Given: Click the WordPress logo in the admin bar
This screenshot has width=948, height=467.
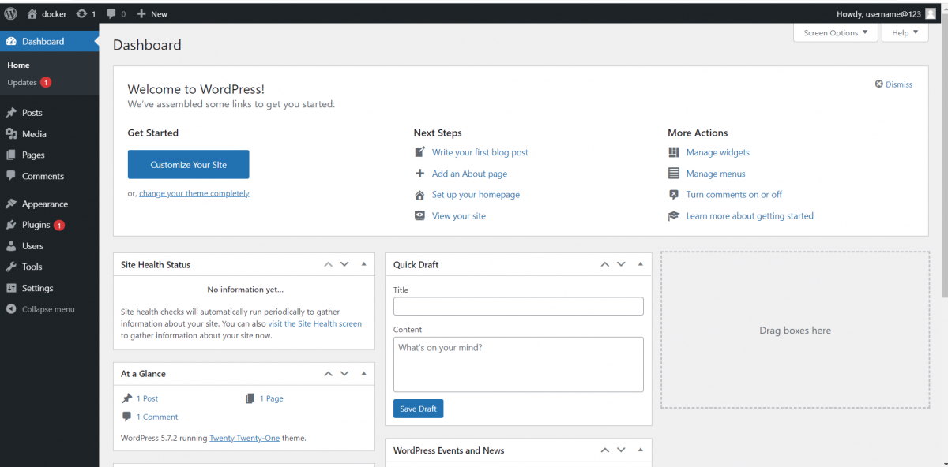Looking at the screenshot, I should 10,13.
